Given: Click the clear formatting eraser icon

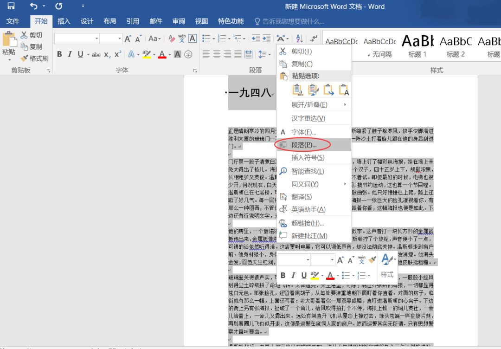Looking at the screenshot, I should (172, 39).
